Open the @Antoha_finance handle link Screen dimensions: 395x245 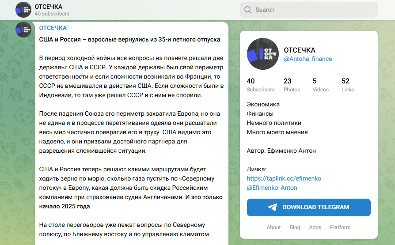tap(308, 59)
